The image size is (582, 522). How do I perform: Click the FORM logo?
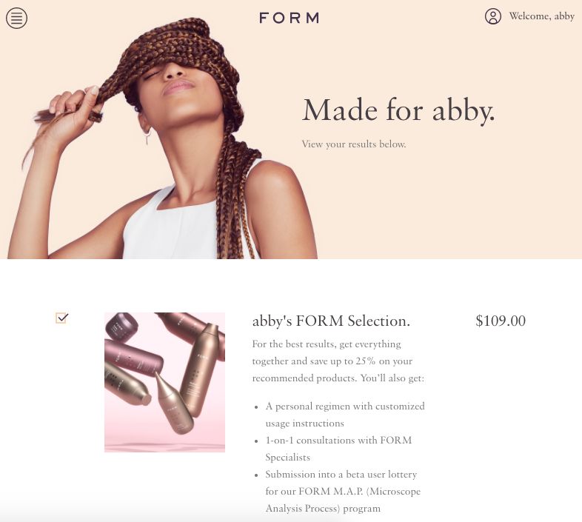(289, 18)
